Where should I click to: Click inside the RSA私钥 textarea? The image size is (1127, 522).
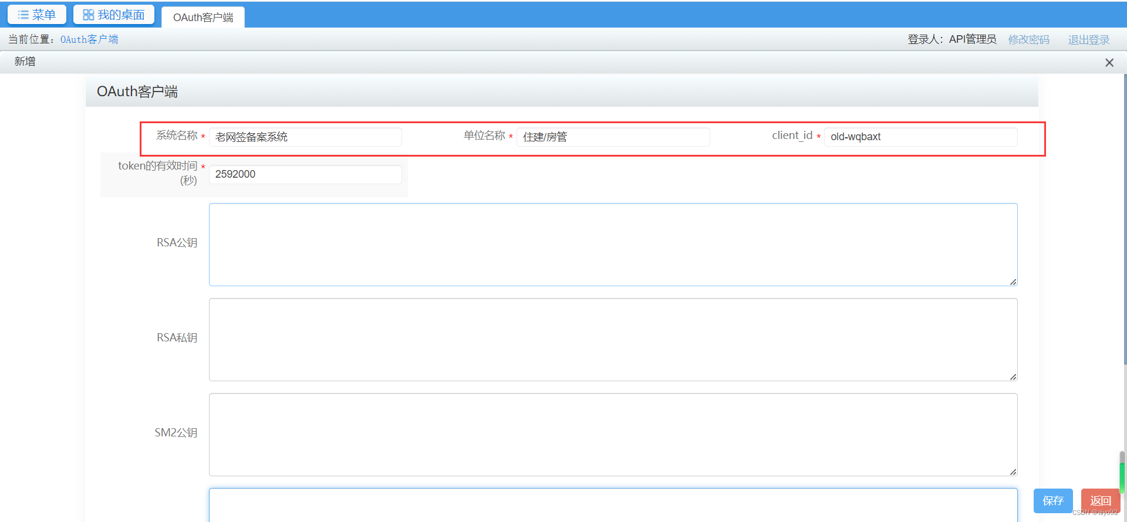(x=613, y=340)
